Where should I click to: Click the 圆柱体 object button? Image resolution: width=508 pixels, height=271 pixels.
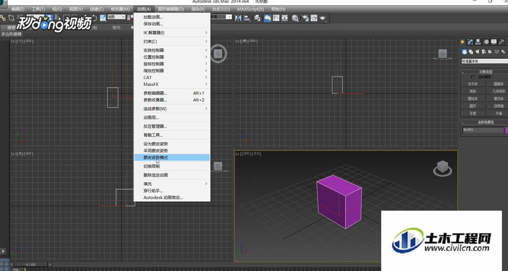(x=473, y=99)
